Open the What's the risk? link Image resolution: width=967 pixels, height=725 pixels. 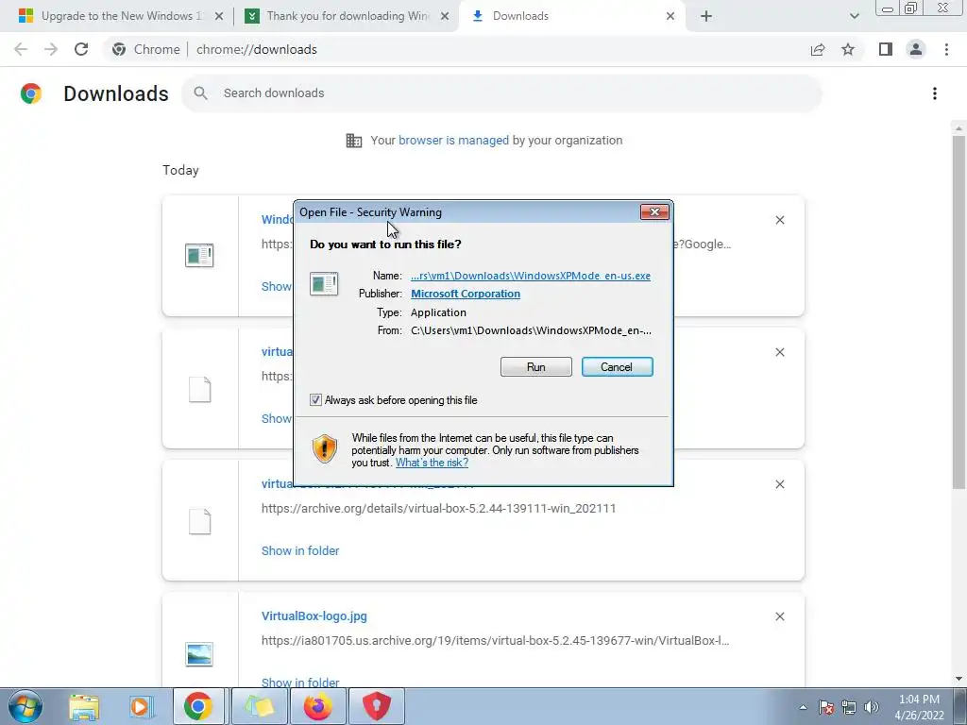click(432, 463)
